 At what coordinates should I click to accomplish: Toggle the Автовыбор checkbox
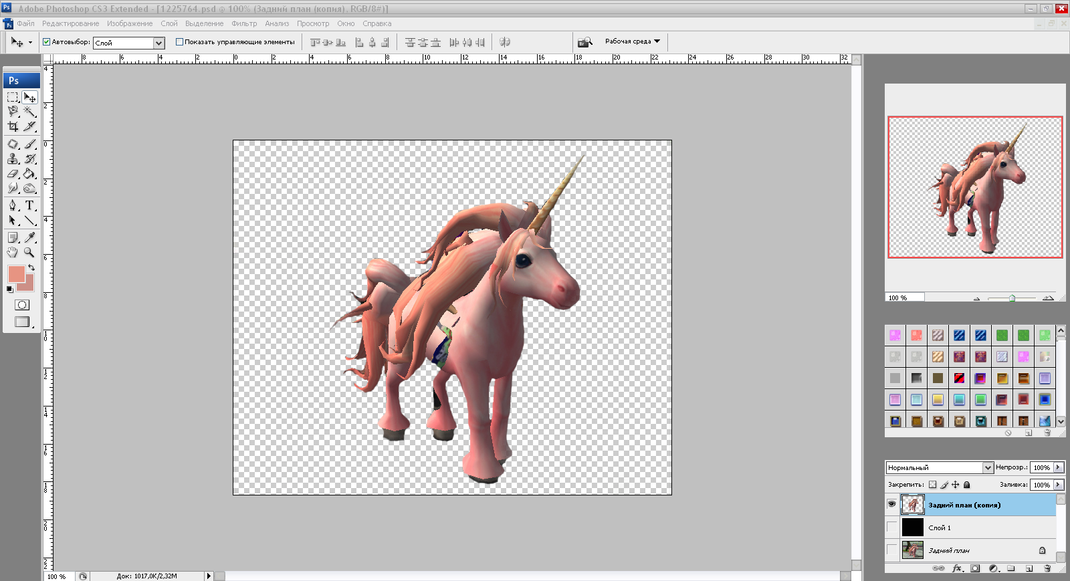pos(47,41)
